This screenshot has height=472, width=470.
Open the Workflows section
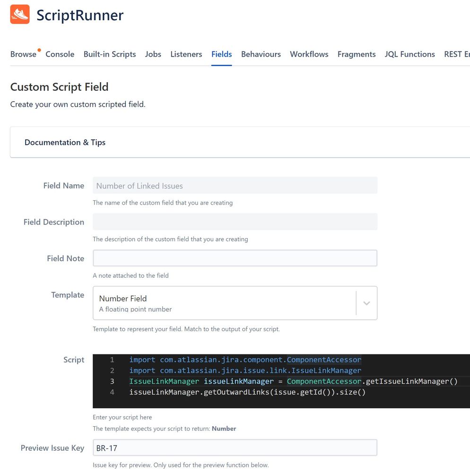coord(309,54)
